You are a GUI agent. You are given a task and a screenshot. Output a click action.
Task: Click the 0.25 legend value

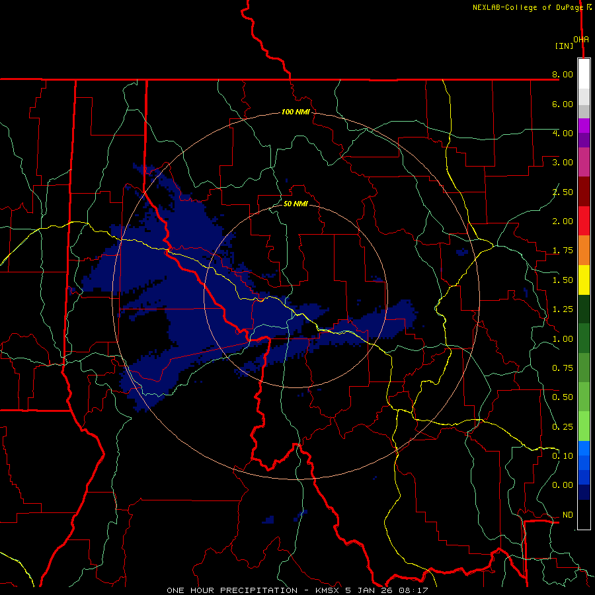click(563, 427)
